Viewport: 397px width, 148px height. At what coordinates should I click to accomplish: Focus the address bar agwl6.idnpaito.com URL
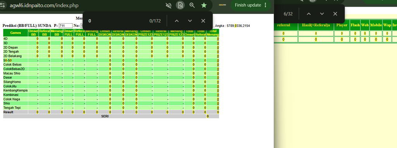(x=44, y=5)
